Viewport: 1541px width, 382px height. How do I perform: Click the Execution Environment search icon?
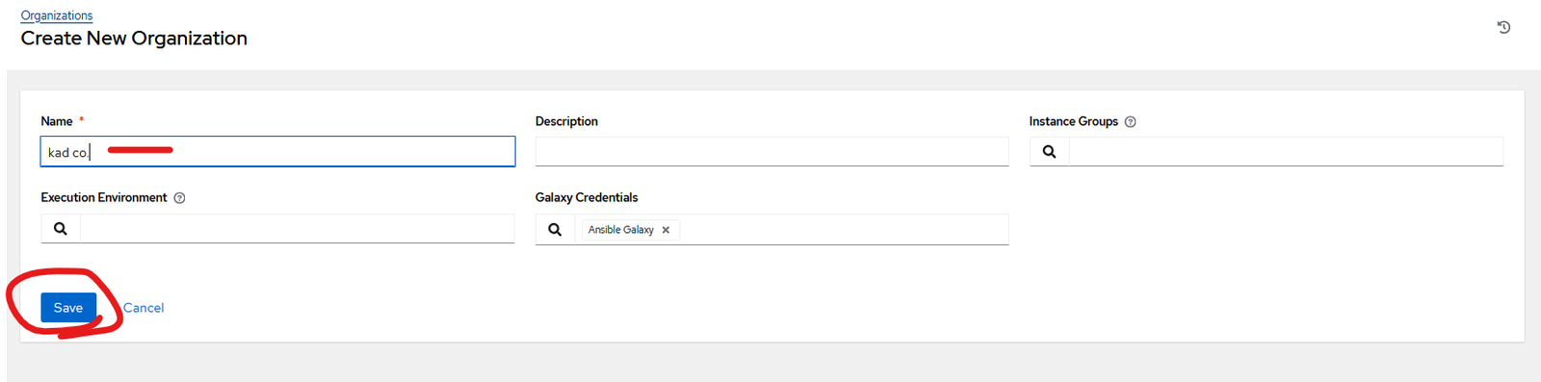click(x=61, y=228)
